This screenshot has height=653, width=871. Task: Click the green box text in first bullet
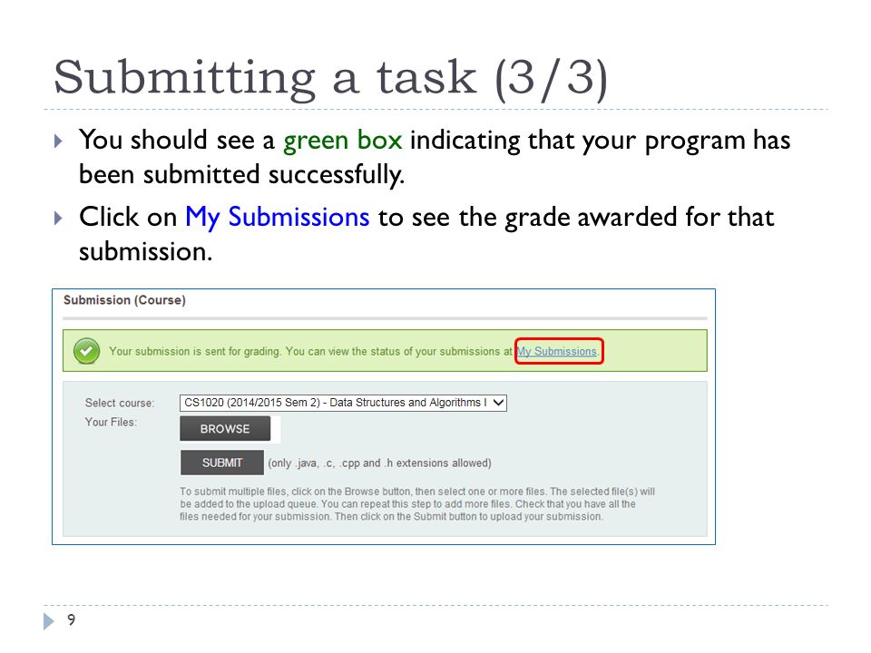343,141
